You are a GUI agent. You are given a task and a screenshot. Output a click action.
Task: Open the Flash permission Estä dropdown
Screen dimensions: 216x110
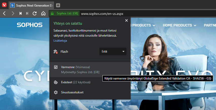[x=113, y=51]
